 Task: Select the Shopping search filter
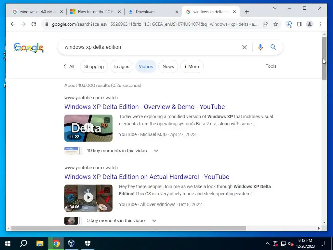[94, 66]
